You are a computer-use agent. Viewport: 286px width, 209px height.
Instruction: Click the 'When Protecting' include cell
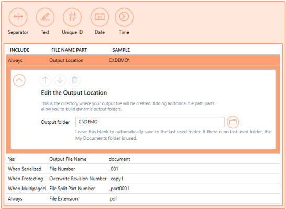(26, 179)
